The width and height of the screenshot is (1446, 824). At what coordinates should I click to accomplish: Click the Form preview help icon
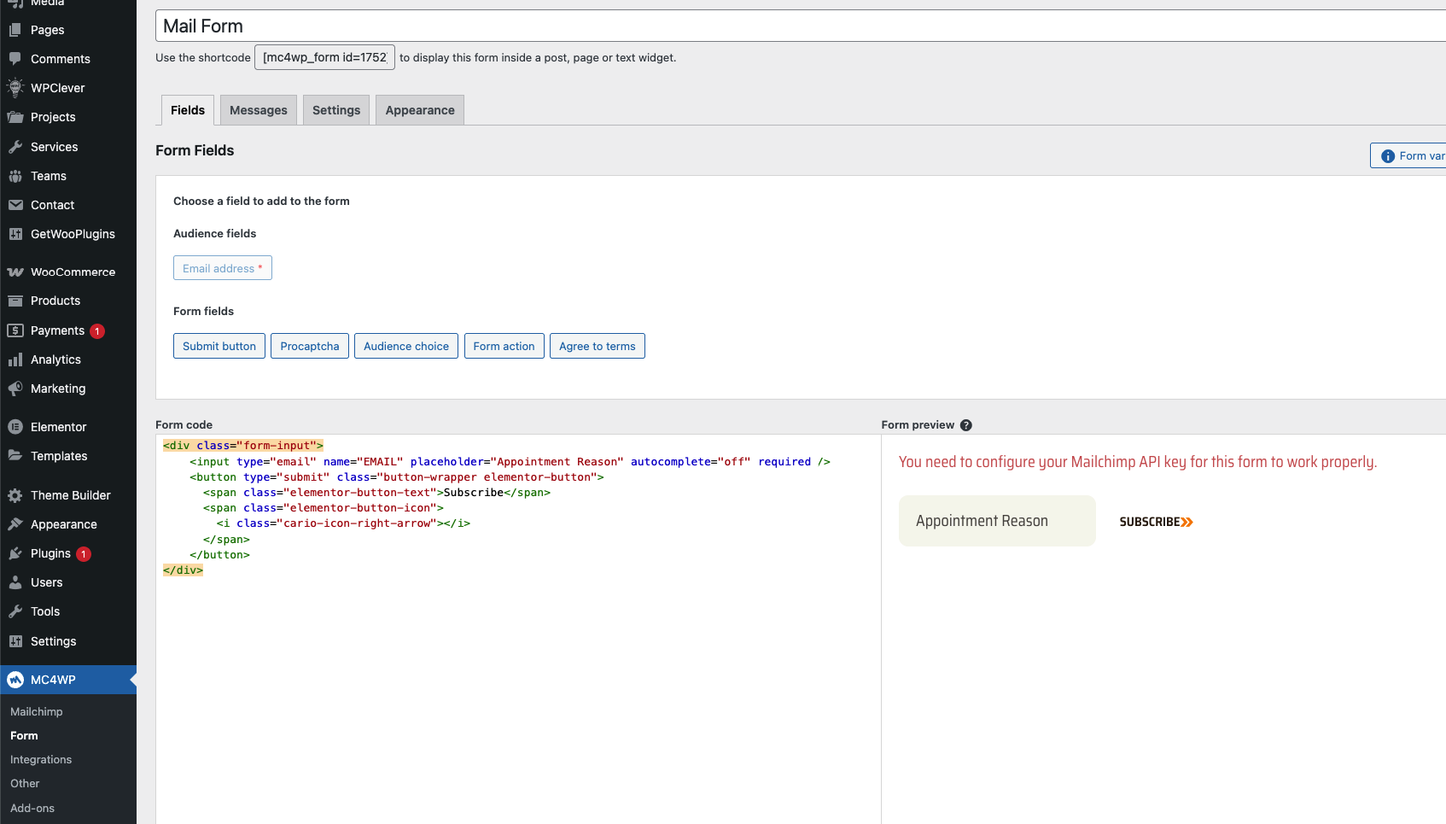pos(965,425)
